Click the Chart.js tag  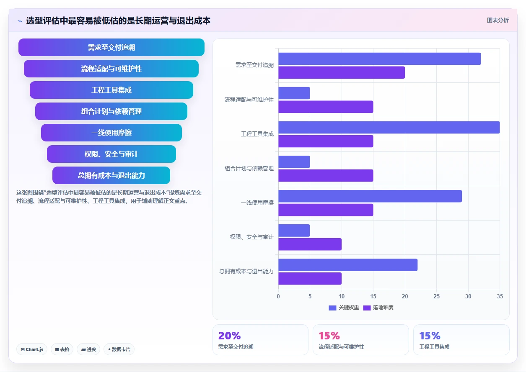click(x=32, y=349)
